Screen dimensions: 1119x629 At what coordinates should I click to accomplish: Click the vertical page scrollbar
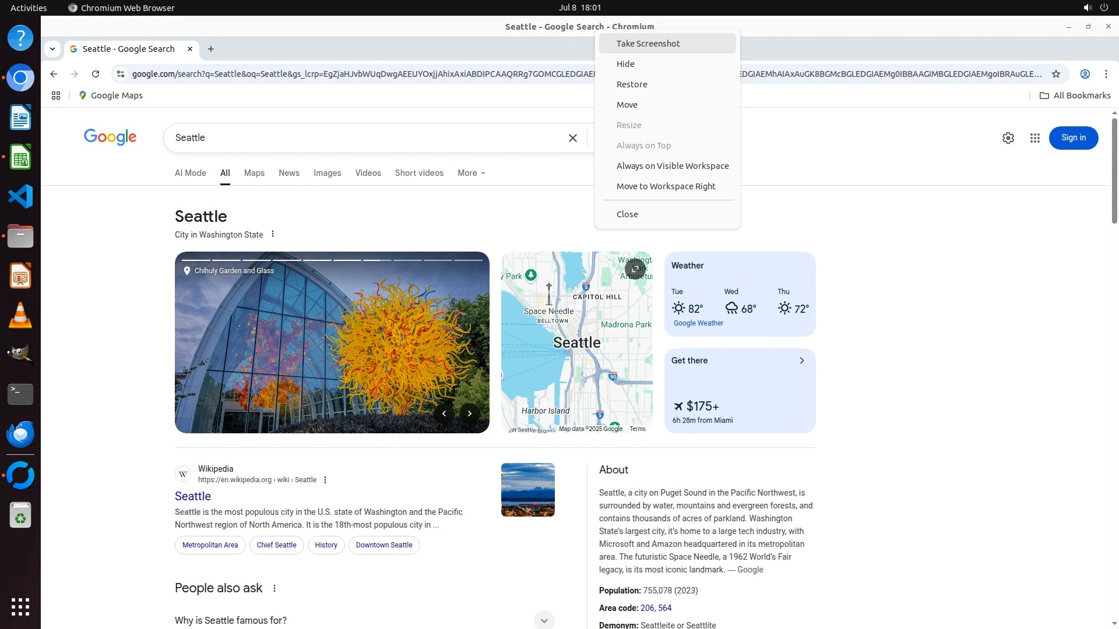point(1114,169)
